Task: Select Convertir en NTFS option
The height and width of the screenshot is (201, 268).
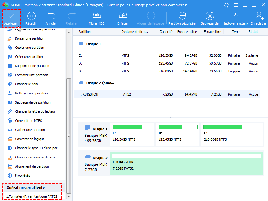Action: [x=28, y=121]
